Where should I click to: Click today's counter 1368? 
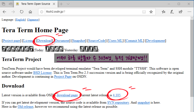point(54,49)
